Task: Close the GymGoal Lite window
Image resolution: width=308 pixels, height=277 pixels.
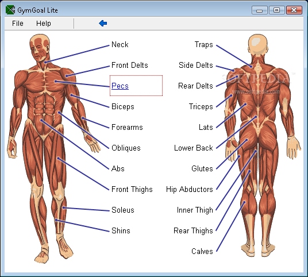Action: point(294,10)
